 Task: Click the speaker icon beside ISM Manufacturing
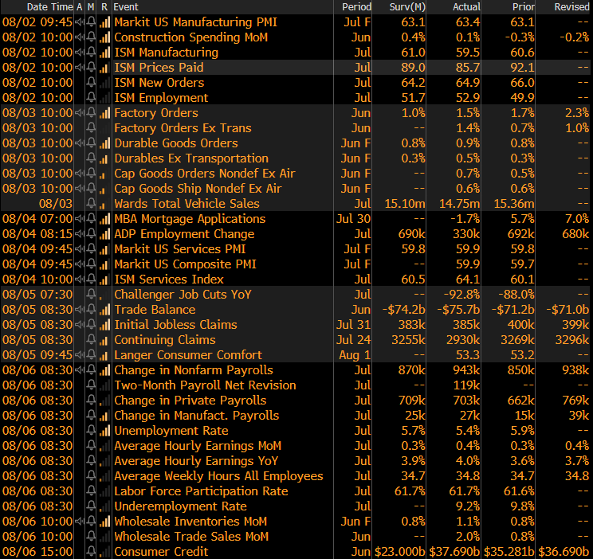pos(79,53)
